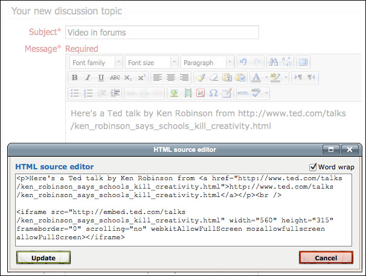Open the Font size dropdown

pos(152,63)
